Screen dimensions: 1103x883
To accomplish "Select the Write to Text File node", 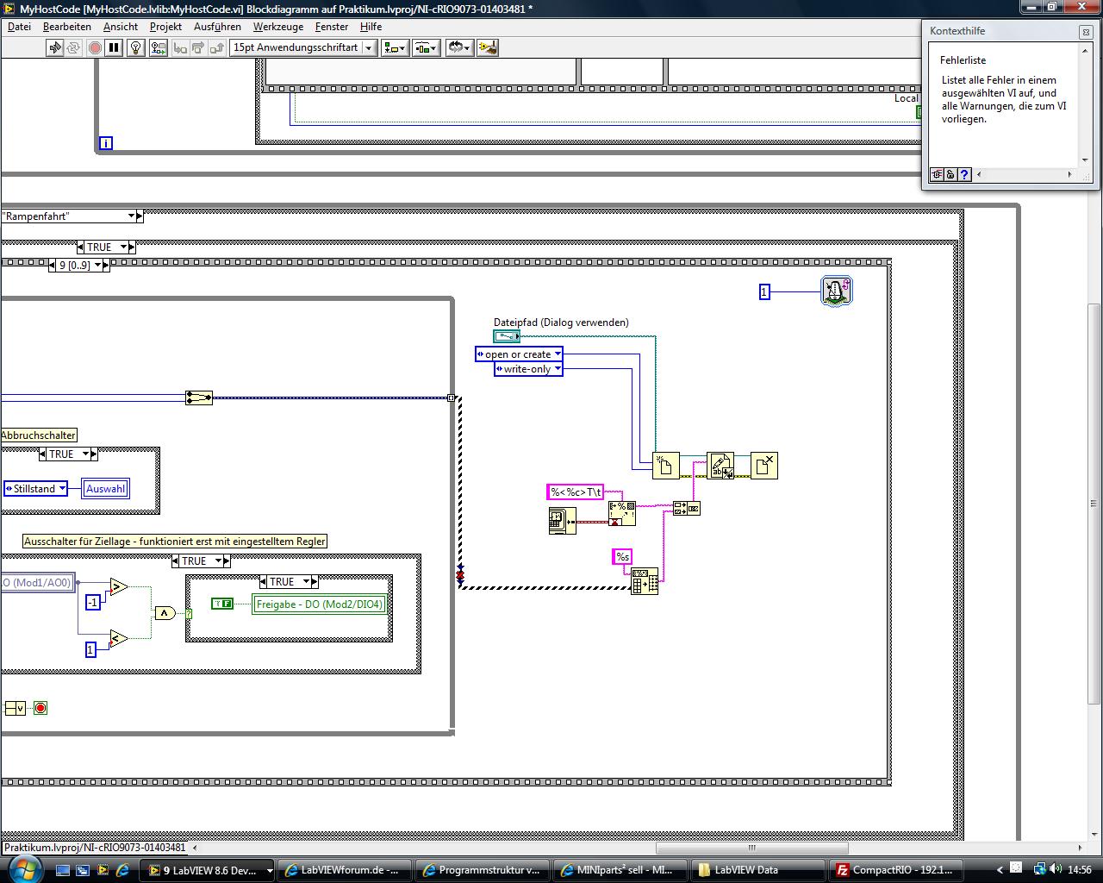I will [720, 466].
